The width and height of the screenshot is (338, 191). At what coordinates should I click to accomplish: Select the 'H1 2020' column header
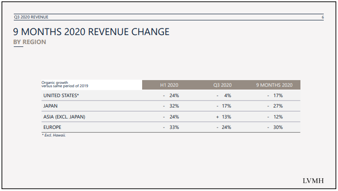tap(169, 85)
